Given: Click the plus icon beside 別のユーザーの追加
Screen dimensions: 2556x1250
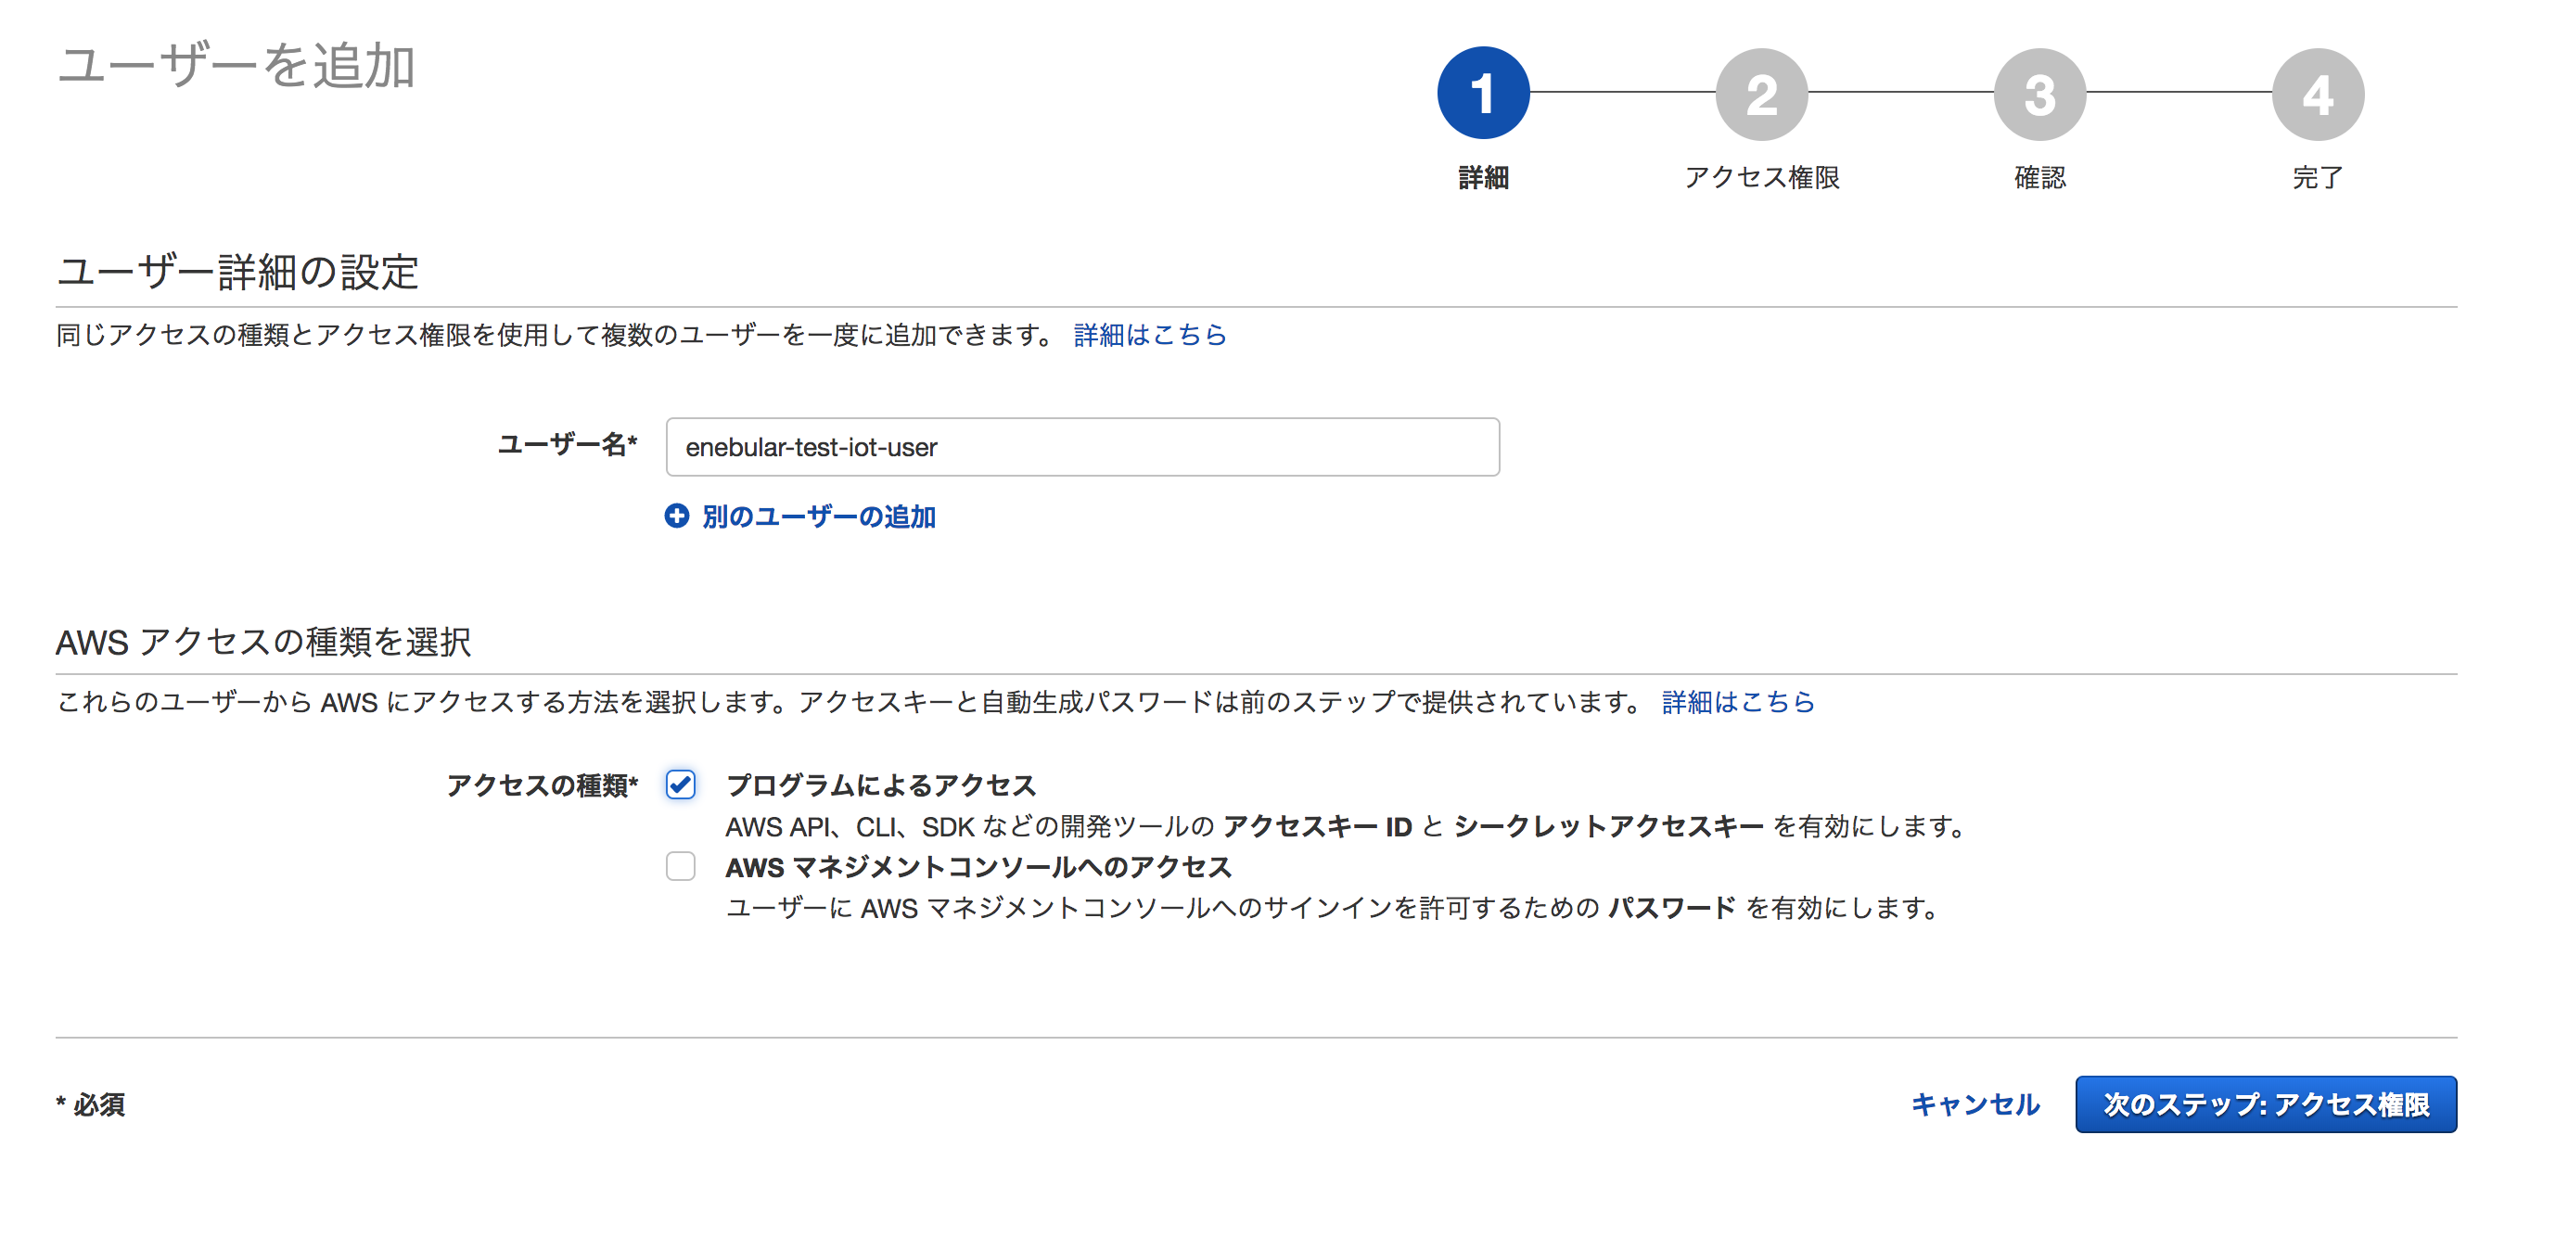Looking at the screenshot, I should pos(677,516).
